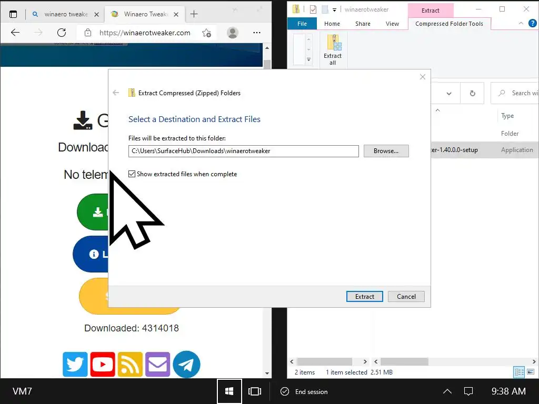The image size is (539, 404).
Task: Click Extract all in the Explorer ribbon
Action: (x=333, y=50)
